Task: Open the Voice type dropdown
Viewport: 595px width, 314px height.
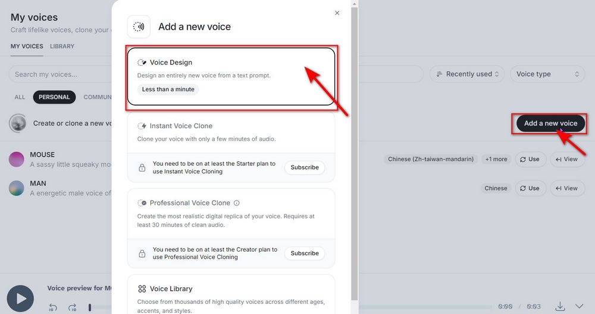Action: tap(547, 74)
